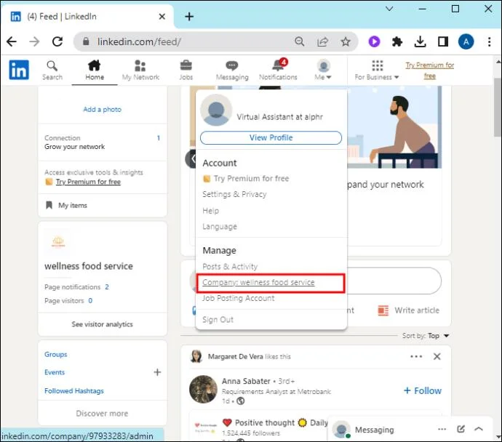Click the LinkedIn logo
The height and width of the screenshot is (442, 502).
coord(19,69)
